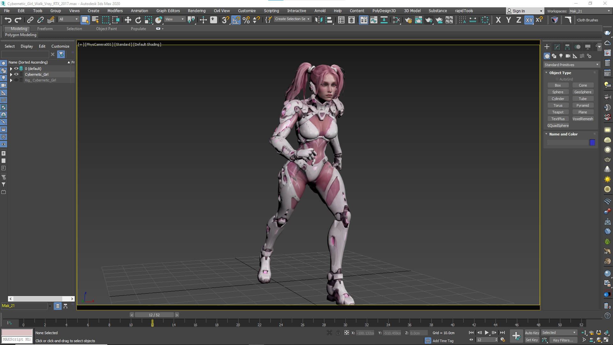Open the Hierarchy panel tab
613x345 pixels.
tap(567, 47)
